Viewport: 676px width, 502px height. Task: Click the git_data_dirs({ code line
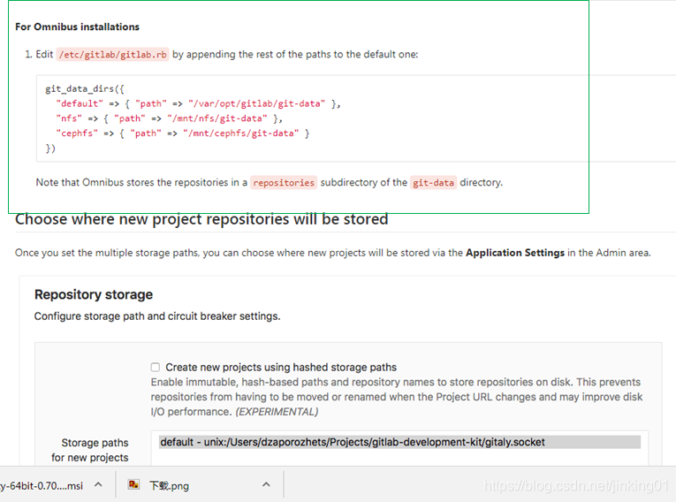point(85,89)
